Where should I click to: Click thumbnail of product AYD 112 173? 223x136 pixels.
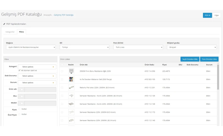[x=71, y=112]
